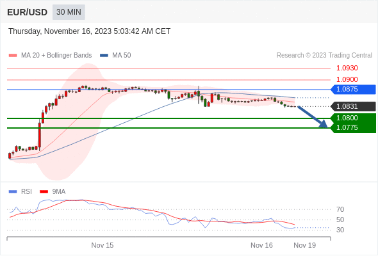Image resolution: width=378 pixels, height=256 pixels.
Task: Click the blue RSI legend swatch
Action: [x=13, y=192]
